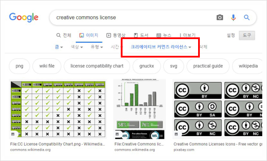Select the 이미지 (Images) tab

tap(89, 35)
